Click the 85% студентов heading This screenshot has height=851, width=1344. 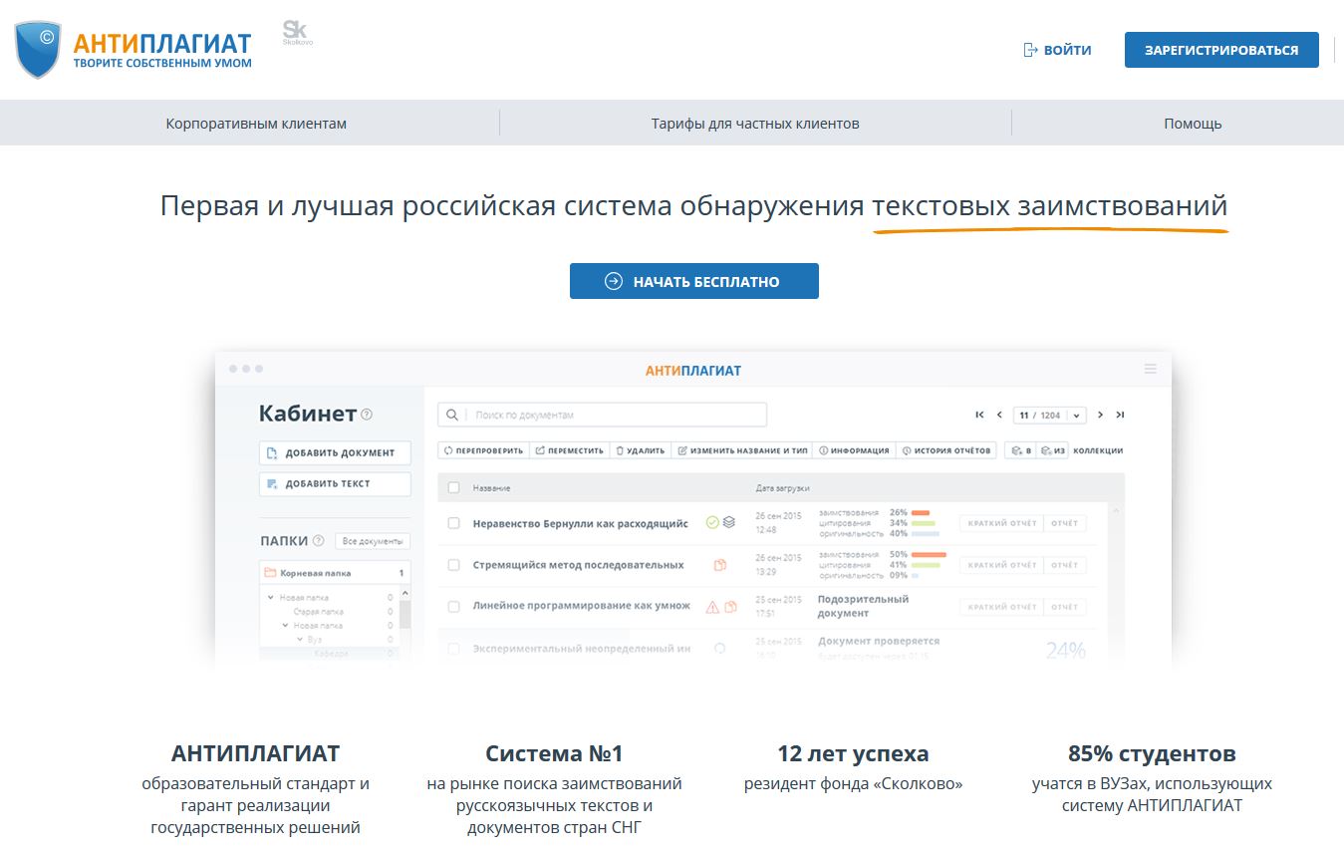tap(1152, 753)
